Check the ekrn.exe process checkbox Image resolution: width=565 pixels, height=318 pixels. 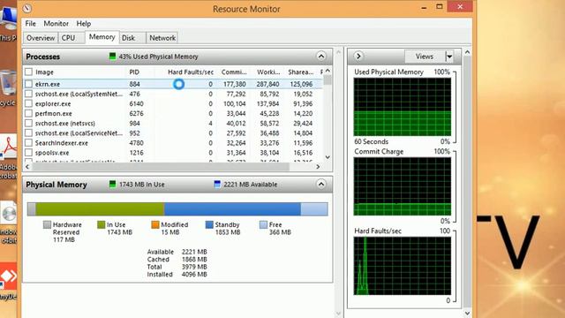pos(29,84)
